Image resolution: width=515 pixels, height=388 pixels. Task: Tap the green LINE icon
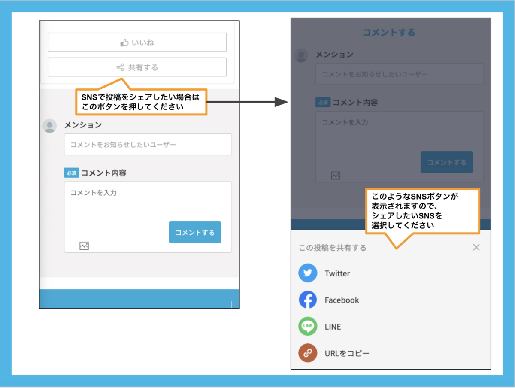click(x=308, y=327)
